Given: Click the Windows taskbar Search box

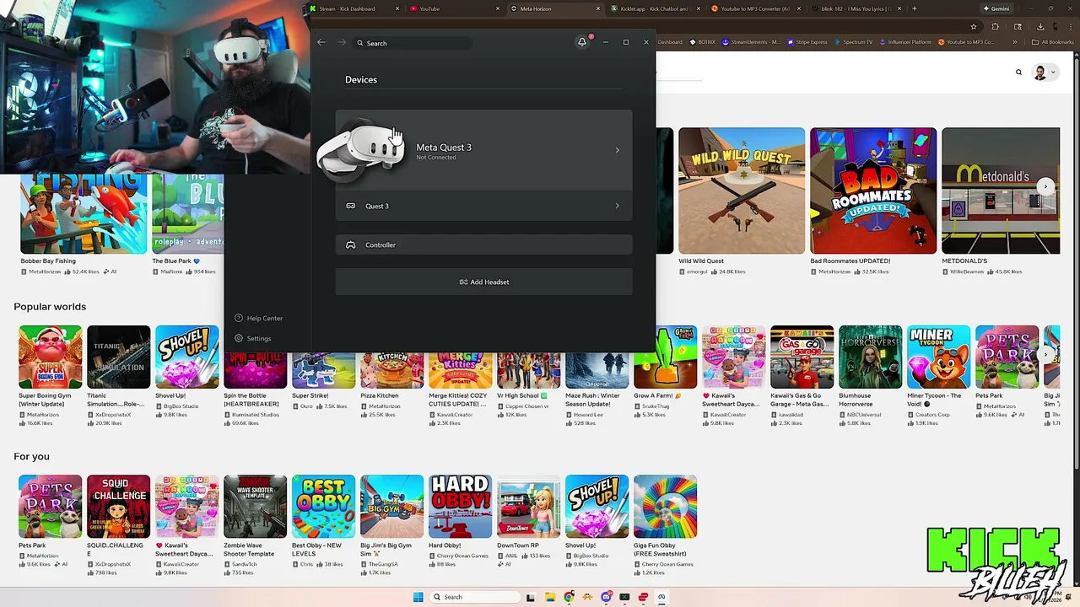Looking at the screenshot, I should point(474,597).
